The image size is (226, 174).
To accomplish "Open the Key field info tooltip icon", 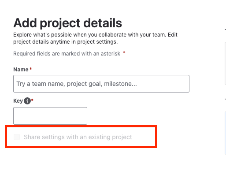I will (27, 101).
